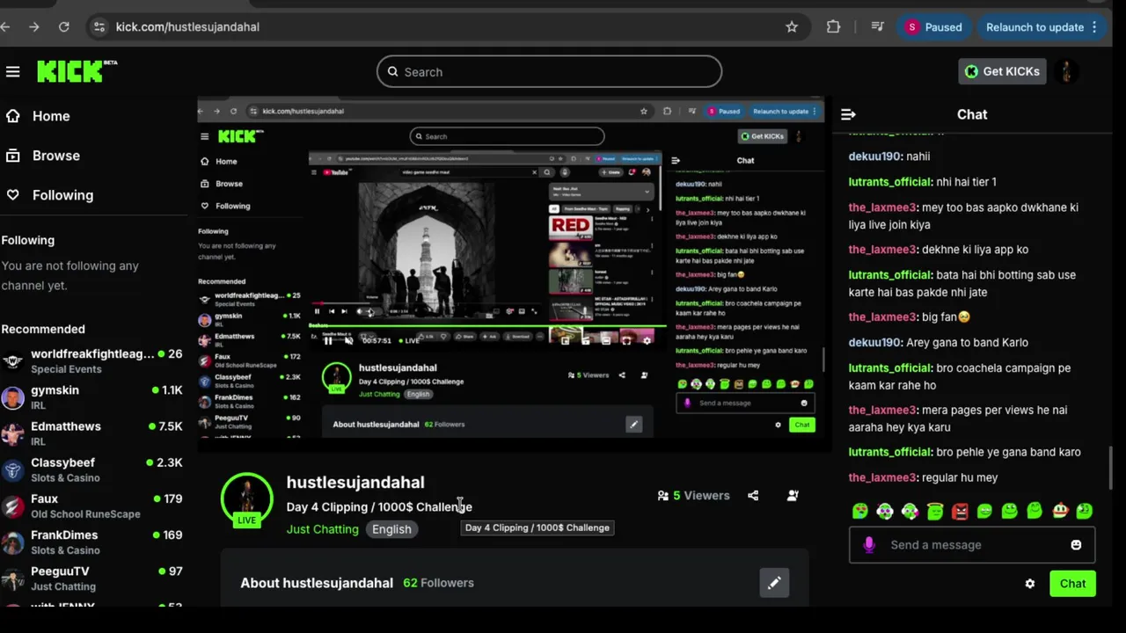The image size is (1126, 633).
Task: Open Chrome three-dot menu
Action: pyautogui.click(x=1094, y=27)
